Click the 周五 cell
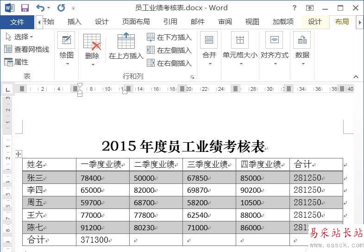This screenshot has width=364, height=252. tap(49, 202)
